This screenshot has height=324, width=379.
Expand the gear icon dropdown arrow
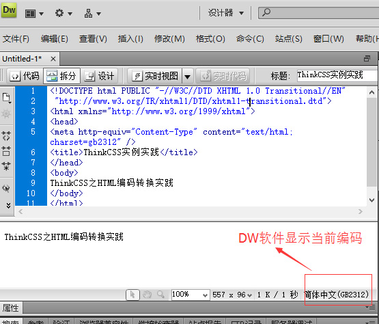pos(70,14)
